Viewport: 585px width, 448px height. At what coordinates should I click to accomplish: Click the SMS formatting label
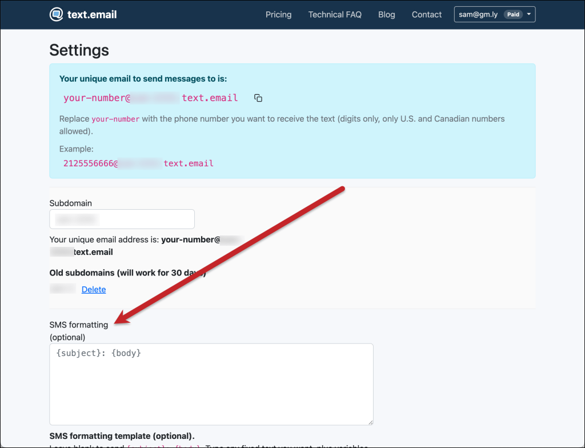pyautogui.click(x=78, y=325)
